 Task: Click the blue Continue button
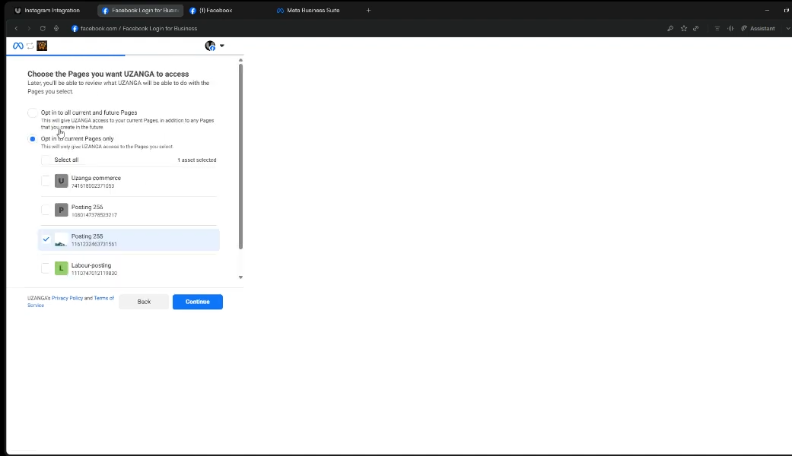pyautogui.click(x=198, y=302)
